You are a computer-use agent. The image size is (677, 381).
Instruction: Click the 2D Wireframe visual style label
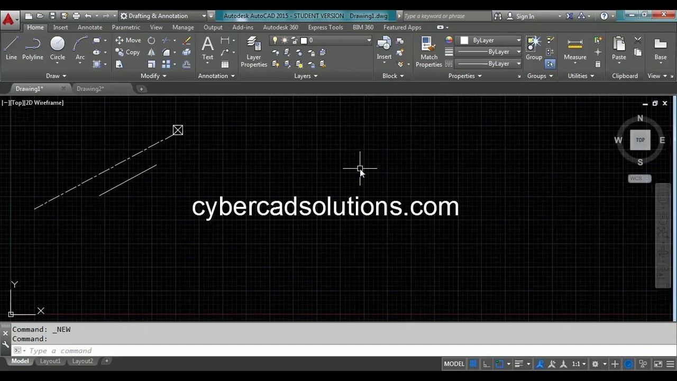click(x=44, y=103)
